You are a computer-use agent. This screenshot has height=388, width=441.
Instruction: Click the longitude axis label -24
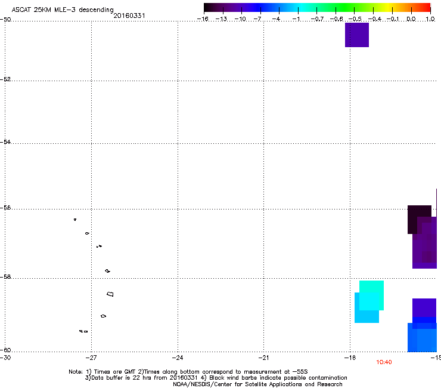point(178,358)
